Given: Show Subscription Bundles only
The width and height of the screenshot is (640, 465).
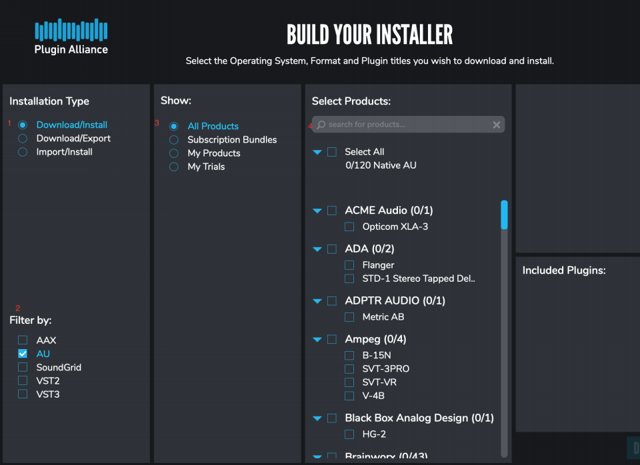Looking at the screenshot, I should 174,140.
